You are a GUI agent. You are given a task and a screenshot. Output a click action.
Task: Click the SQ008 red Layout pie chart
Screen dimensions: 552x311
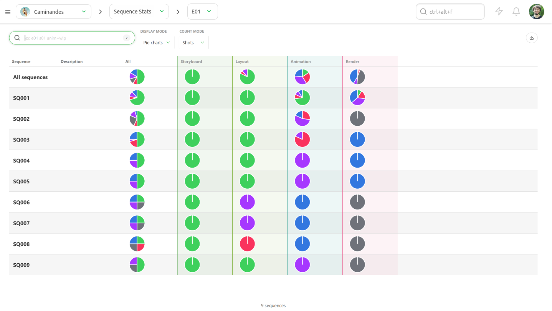pos(247,244)
